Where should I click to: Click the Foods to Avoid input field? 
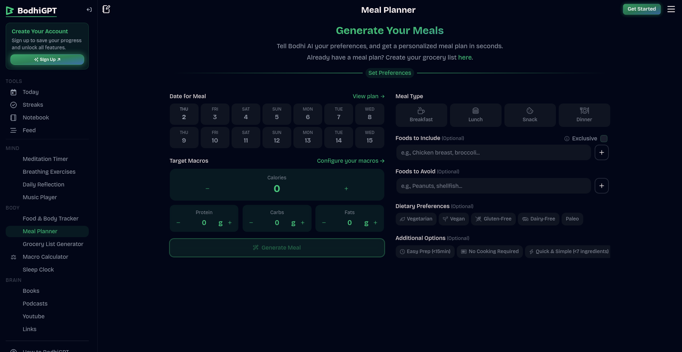(493, 186)
